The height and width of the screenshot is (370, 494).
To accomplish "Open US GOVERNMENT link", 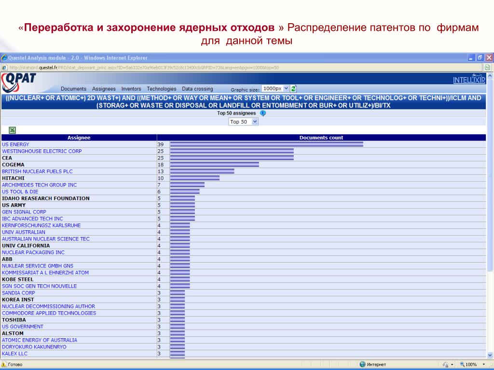I will click(x=22, y=327).
